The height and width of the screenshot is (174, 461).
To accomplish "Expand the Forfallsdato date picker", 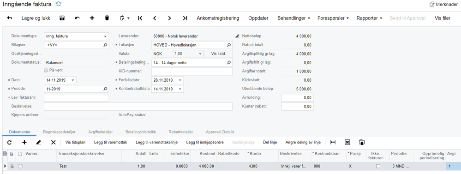I will click(180, 80).
